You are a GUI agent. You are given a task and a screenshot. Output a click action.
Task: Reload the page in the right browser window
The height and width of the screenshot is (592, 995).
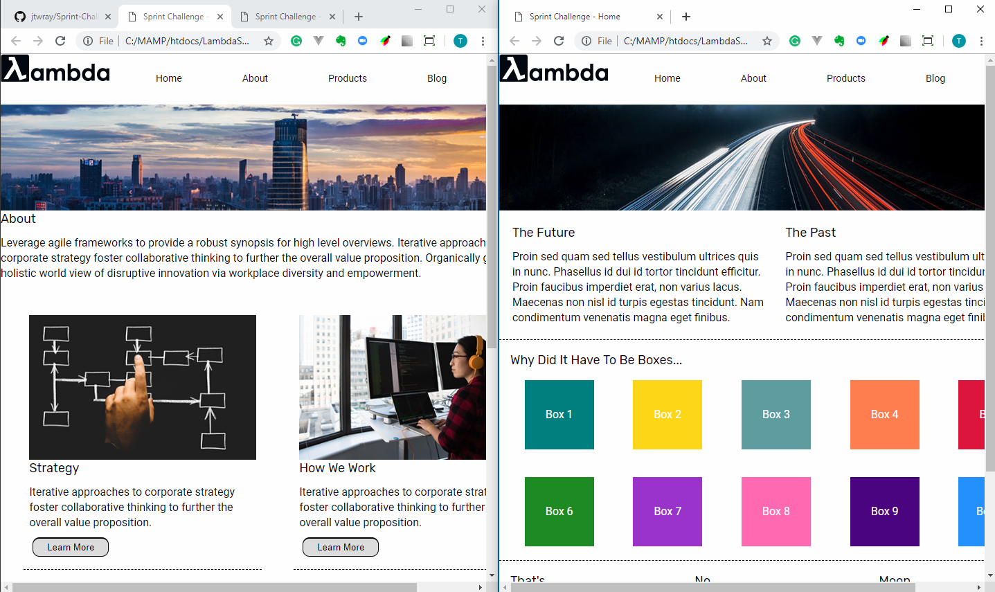coord(559,41)
